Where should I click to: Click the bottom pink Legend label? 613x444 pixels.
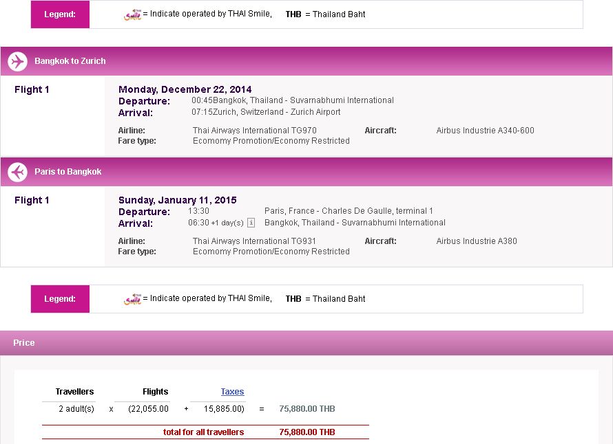pyautogui.click(x=60, y=299)
